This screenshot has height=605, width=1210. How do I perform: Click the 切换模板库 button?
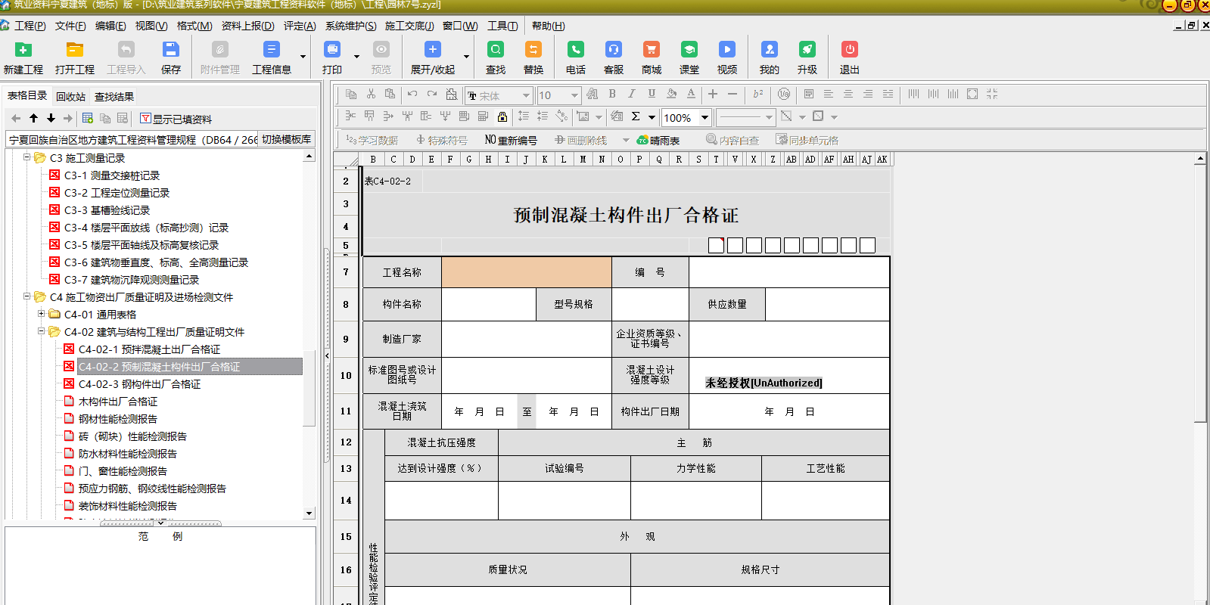tap(286, 139)
